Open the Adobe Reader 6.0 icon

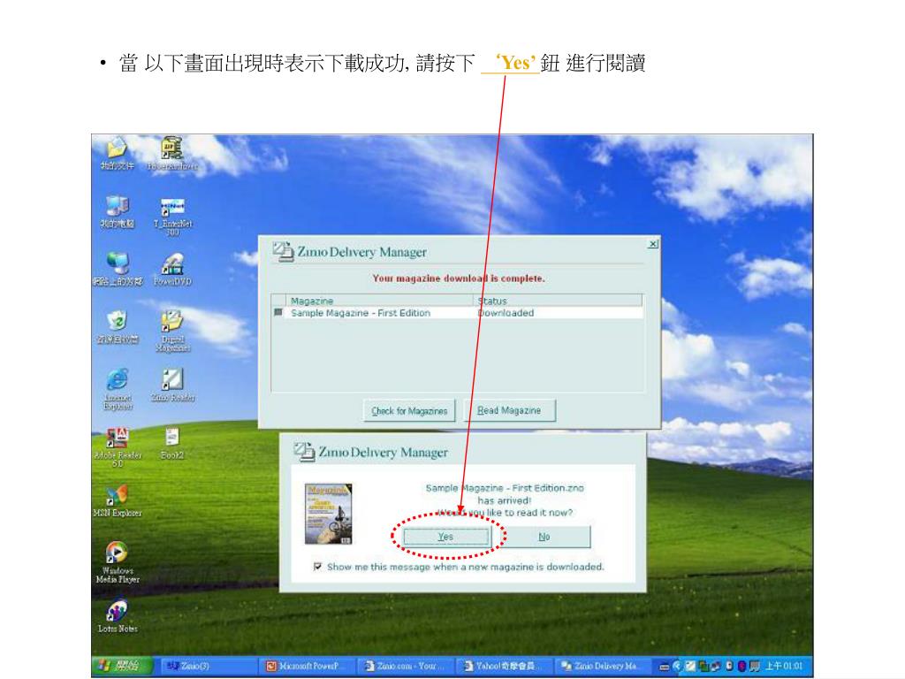(x=118, y=446)
